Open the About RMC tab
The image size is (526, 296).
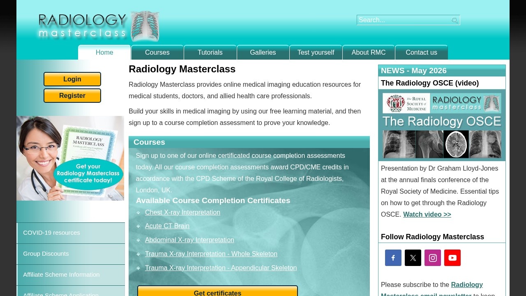click(369, 53)
